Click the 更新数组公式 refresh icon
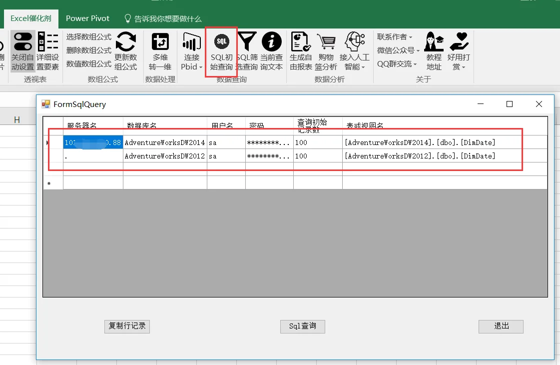The image size is (560, 365). 126,42
